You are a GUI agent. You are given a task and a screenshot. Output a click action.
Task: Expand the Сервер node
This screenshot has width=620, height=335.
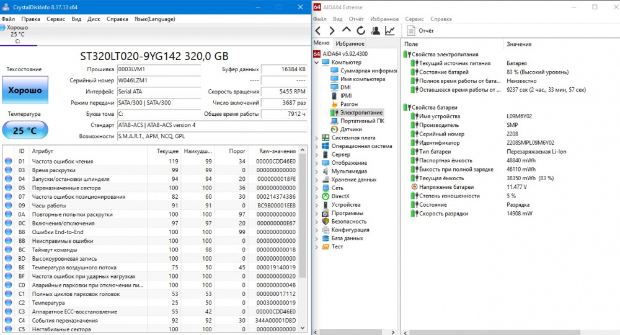pos(316,154)
